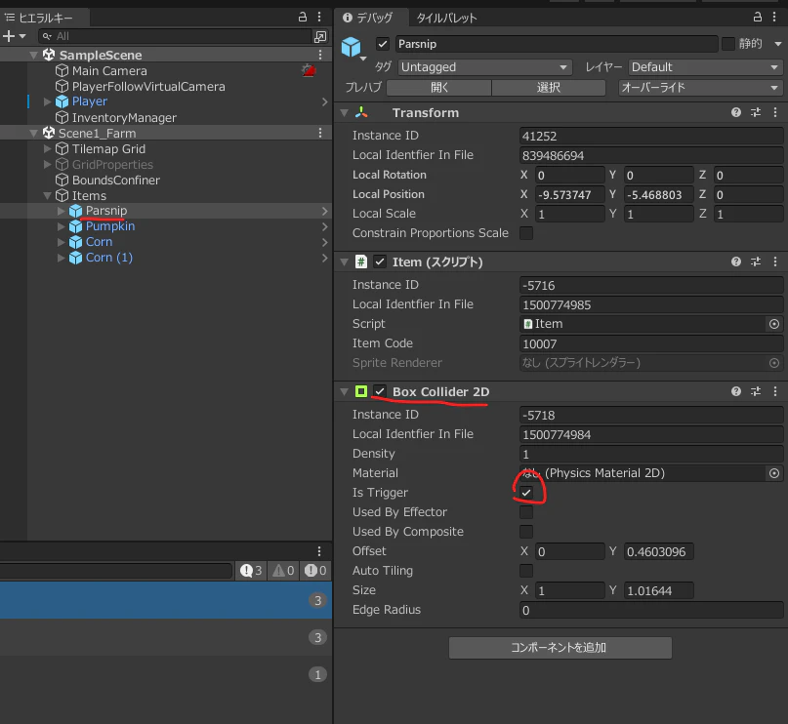Click the prefab 開く button

pos(438,88)
